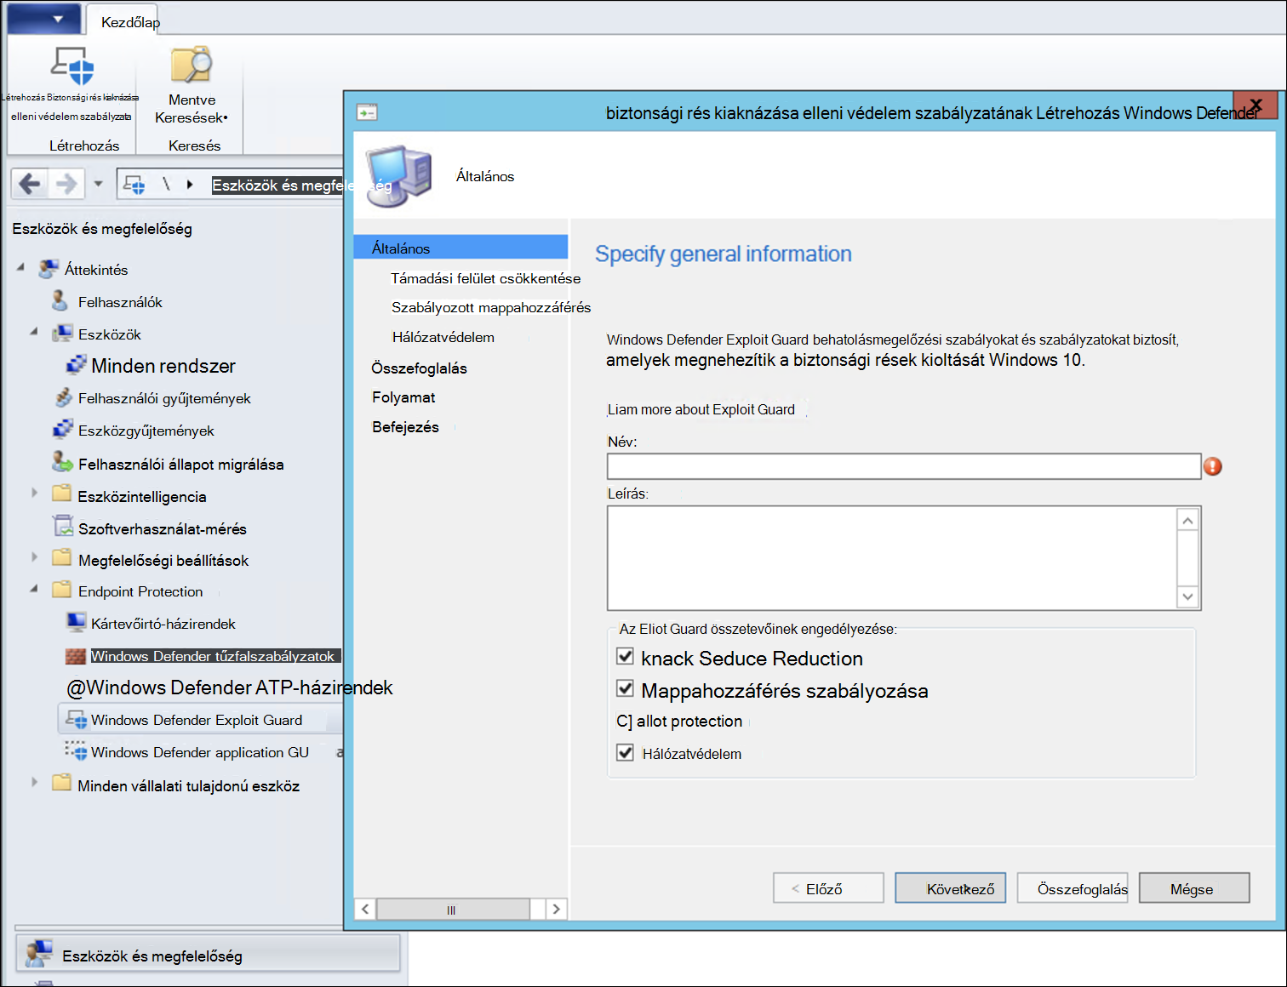The image size is (1287, 987).
Task: Click the Windows Defender Exploit Guard icon
Action: coord(76,720)
